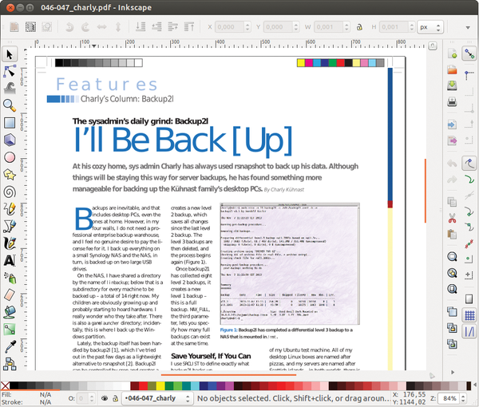The width and height of the screenshot is (479, 407).
Task: Toggle snap to grids
Action: click(x=469, y=315)
